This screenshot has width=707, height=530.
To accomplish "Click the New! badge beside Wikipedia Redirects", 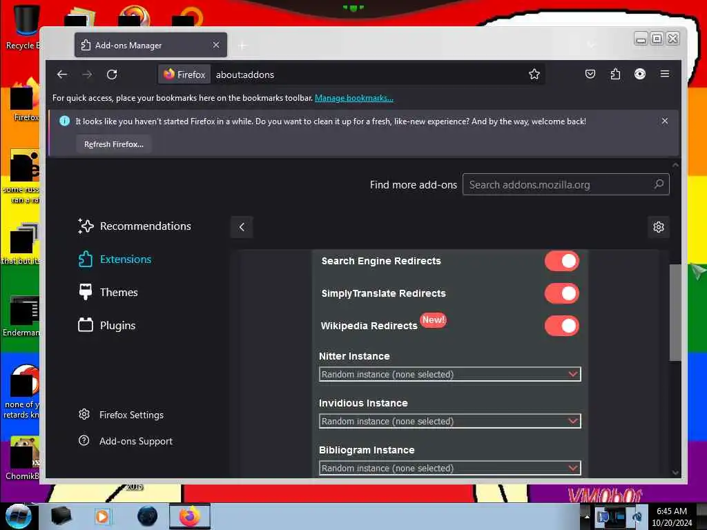I will pyautogui.click(x=434, y=320).
